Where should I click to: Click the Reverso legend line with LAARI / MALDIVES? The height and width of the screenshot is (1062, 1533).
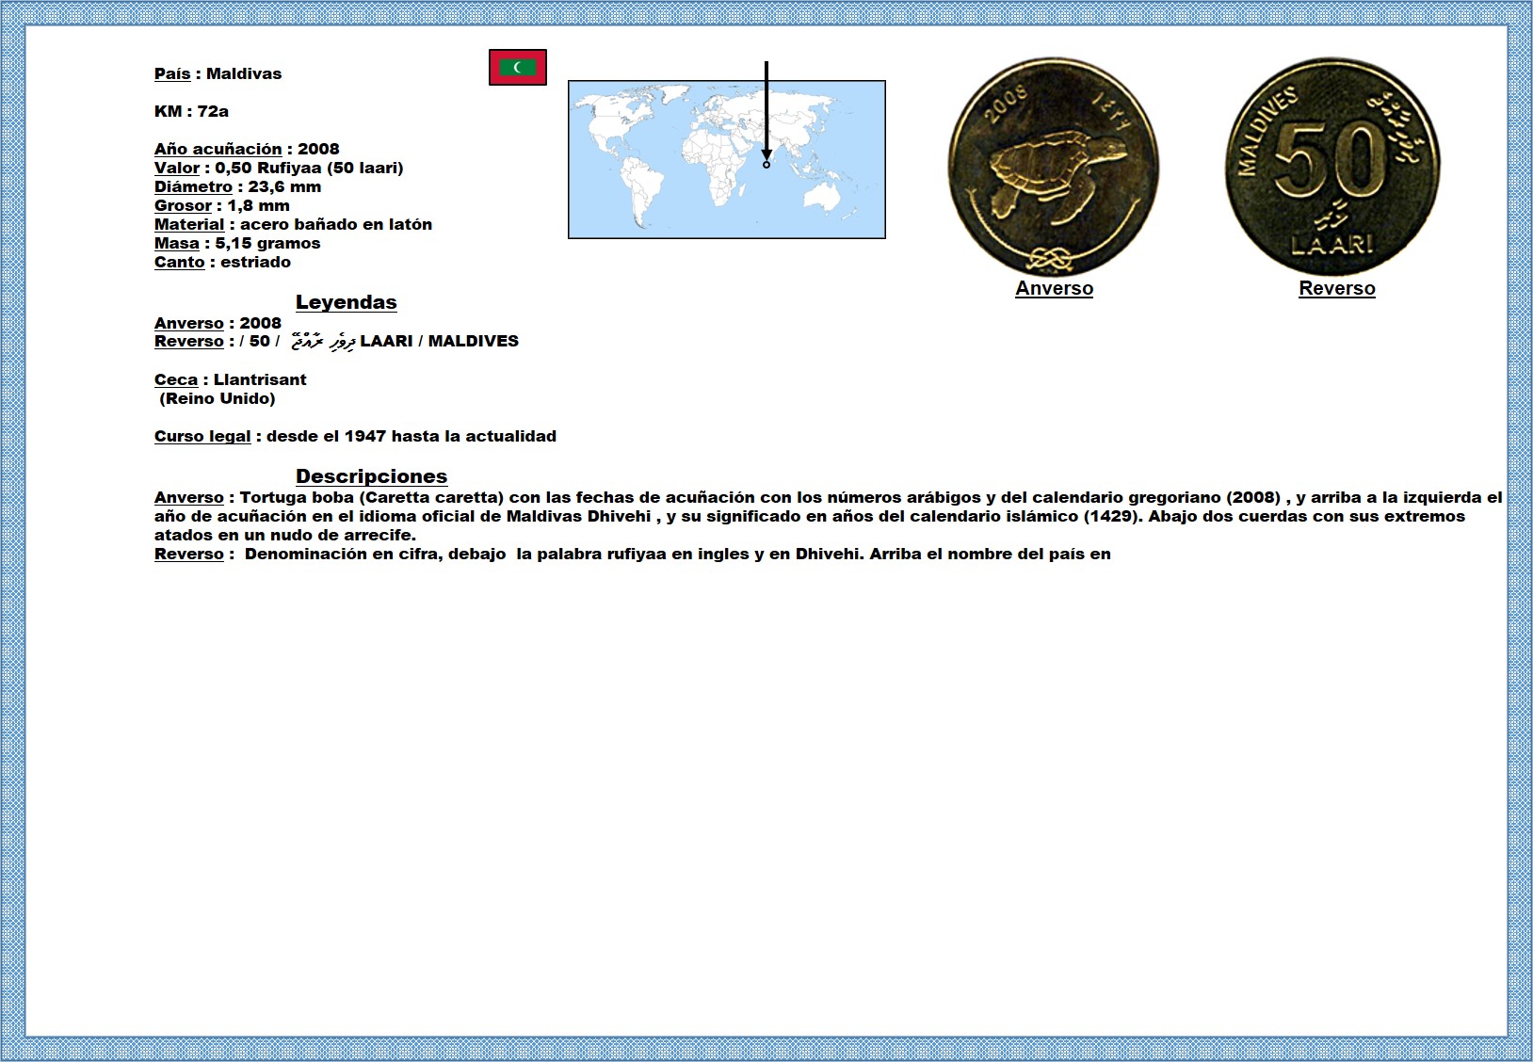pos(336,341)
